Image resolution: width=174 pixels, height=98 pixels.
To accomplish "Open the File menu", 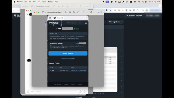I will pyautogui.click(x=26, y=2).
